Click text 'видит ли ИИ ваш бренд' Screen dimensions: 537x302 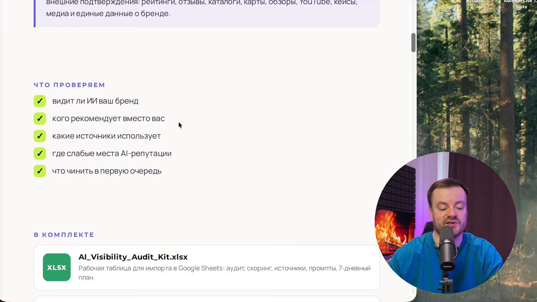(95, 101)
